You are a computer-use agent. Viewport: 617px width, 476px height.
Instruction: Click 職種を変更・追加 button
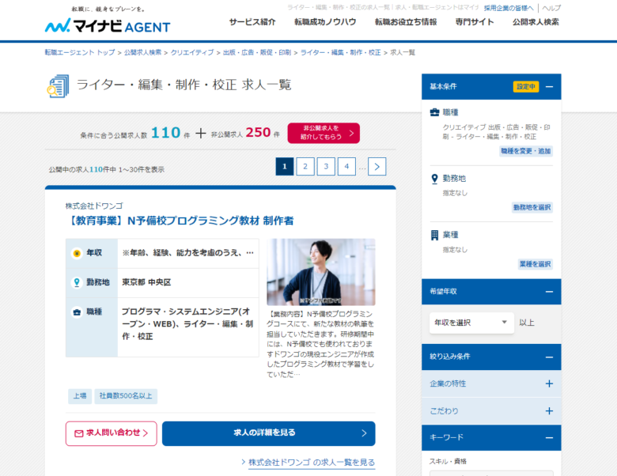click(526, 151)
